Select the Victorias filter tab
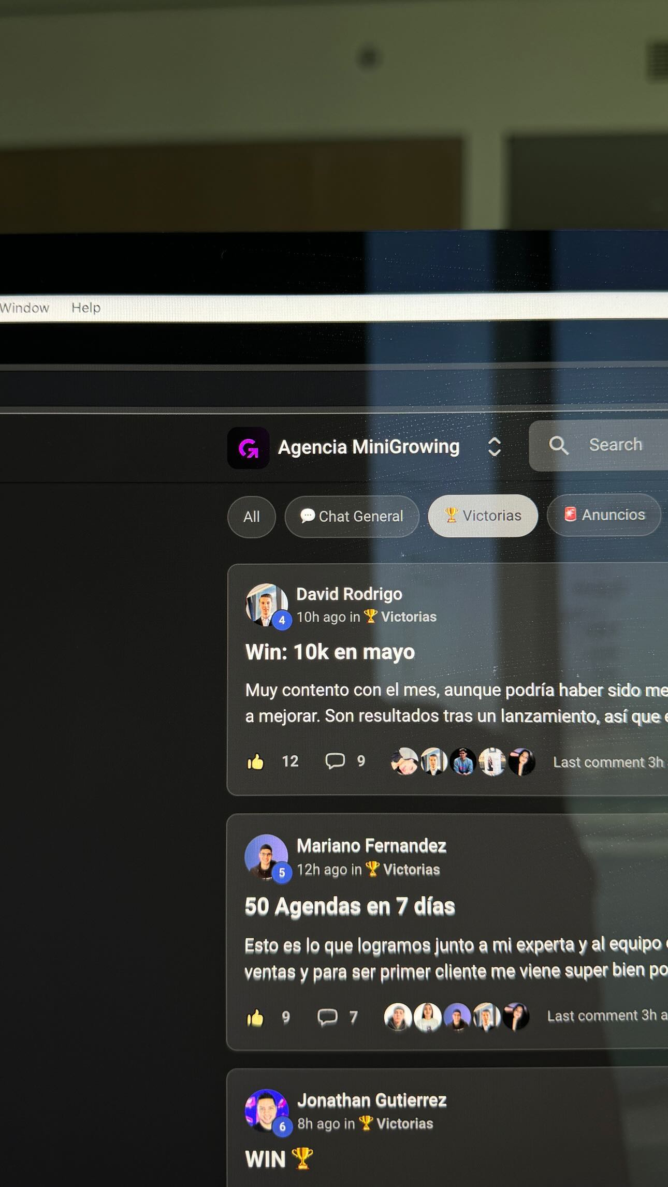This screenshot has width=668, height=1187. click(483, 516)
